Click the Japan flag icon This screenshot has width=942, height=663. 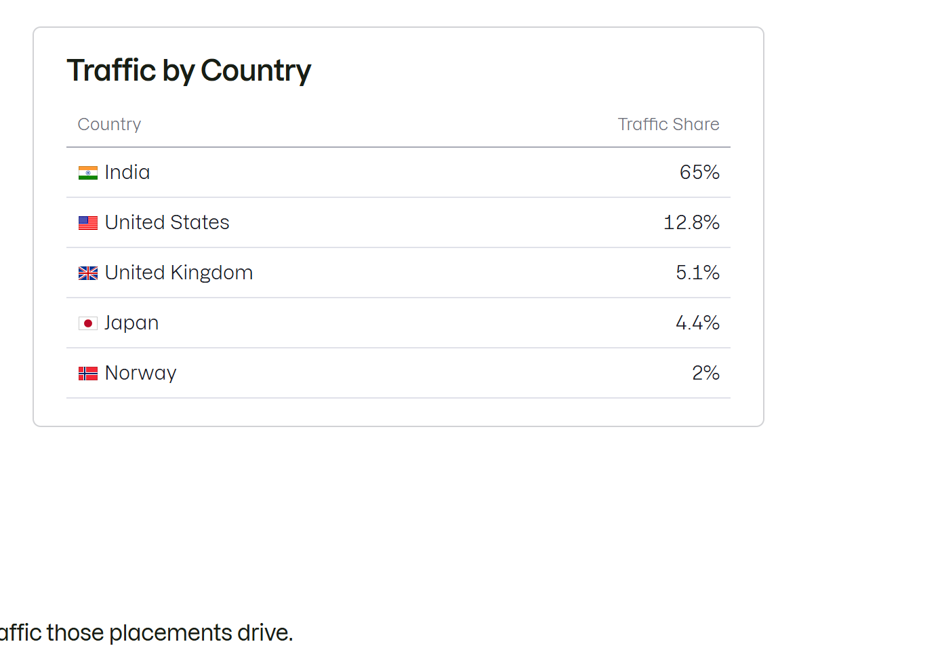[x=88, y=323]
